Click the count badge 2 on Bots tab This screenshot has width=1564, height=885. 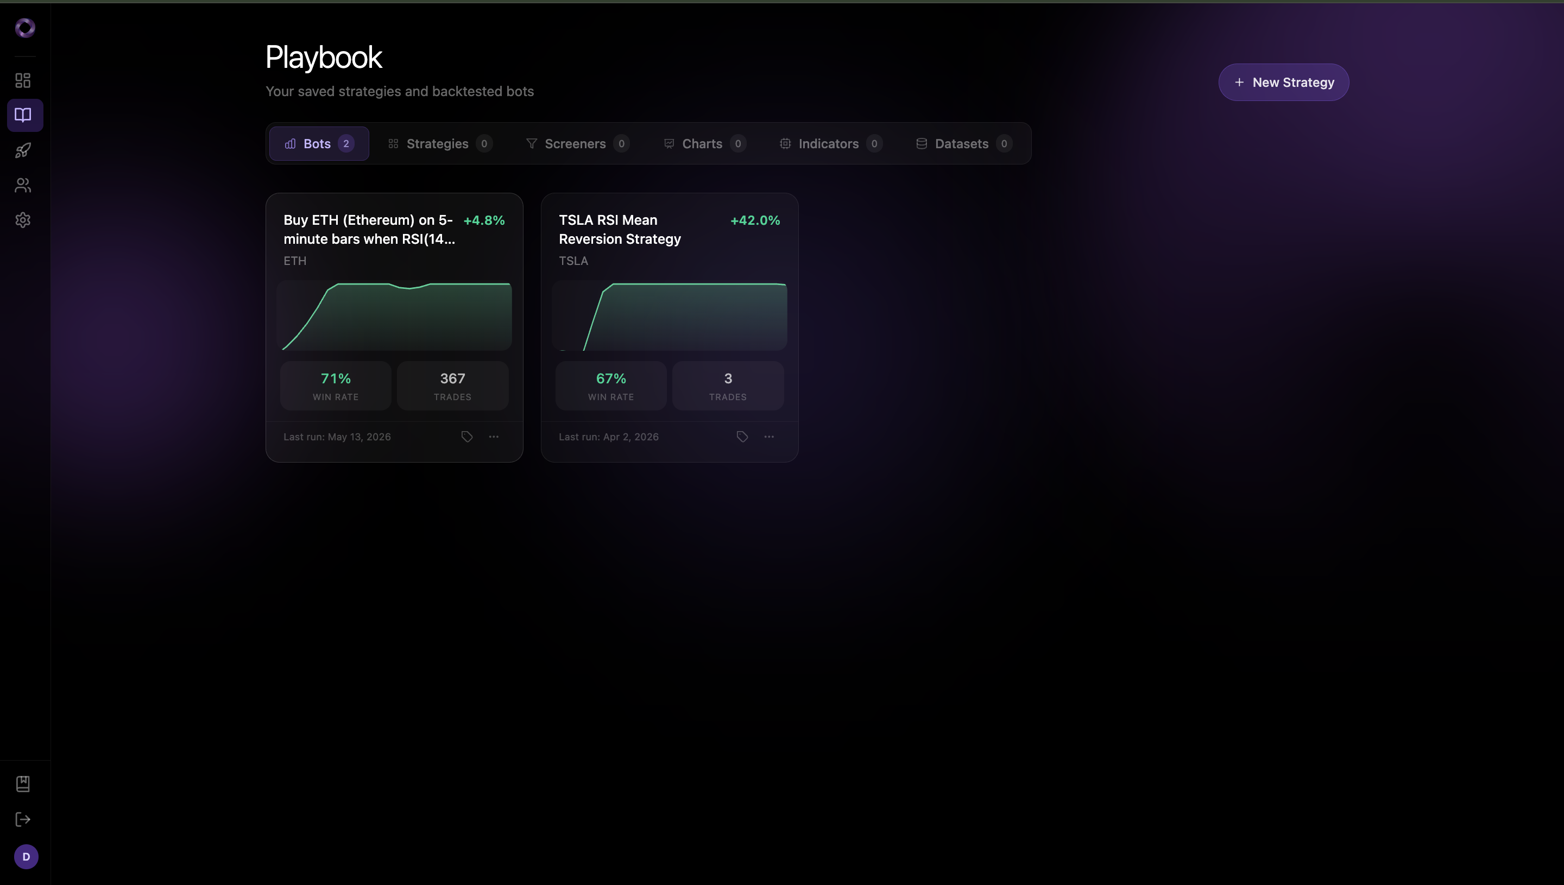[x=346, y=143]
